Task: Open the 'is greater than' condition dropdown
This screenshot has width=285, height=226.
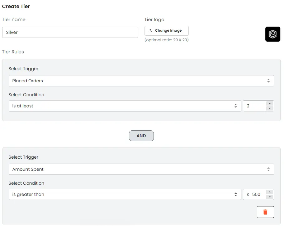Action: tap(125, 194)
